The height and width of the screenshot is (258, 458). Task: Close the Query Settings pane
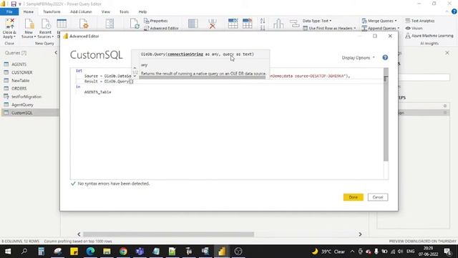pos(447,53)
